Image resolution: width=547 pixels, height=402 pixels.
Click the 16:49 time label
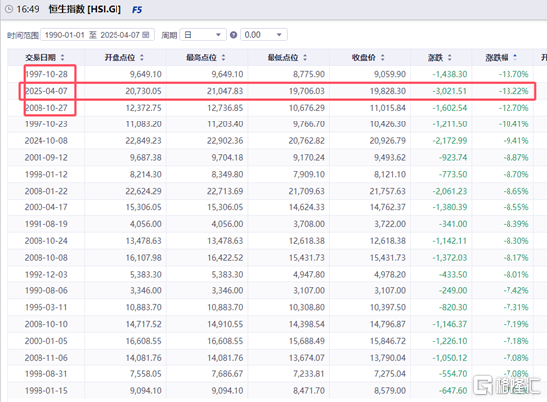tap(28, 9)
